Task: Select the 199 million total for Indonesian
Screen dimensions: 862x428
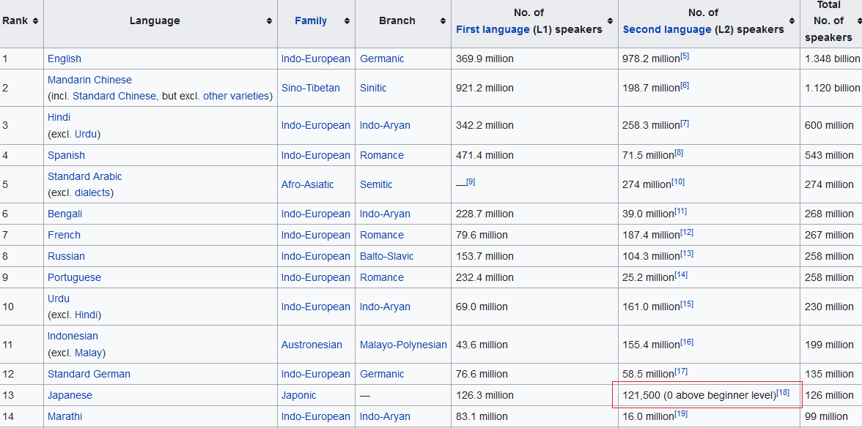Action: click(x=831, y=345)
